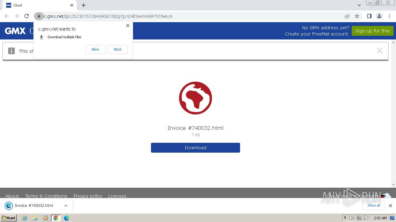Viewport: 396px width, 222px height.
Task: Expand the download item options chevron
Action: (66, 206)
